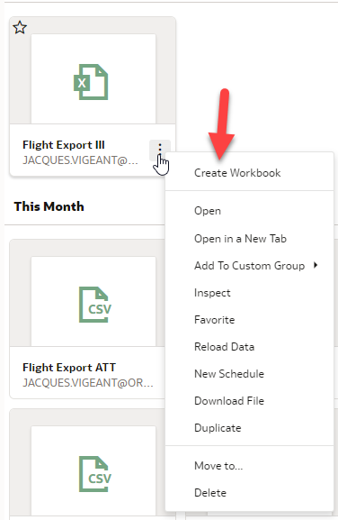Click the Excel file icon thumbnail
This screenshot has width=338, height=520.
(x=91, y=82)
